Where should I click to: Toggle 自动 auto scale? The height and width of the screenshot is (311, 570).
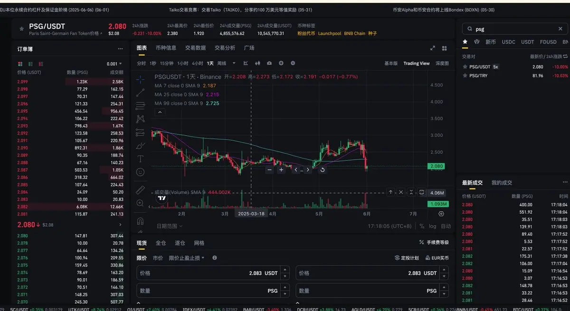coord(446,226)
